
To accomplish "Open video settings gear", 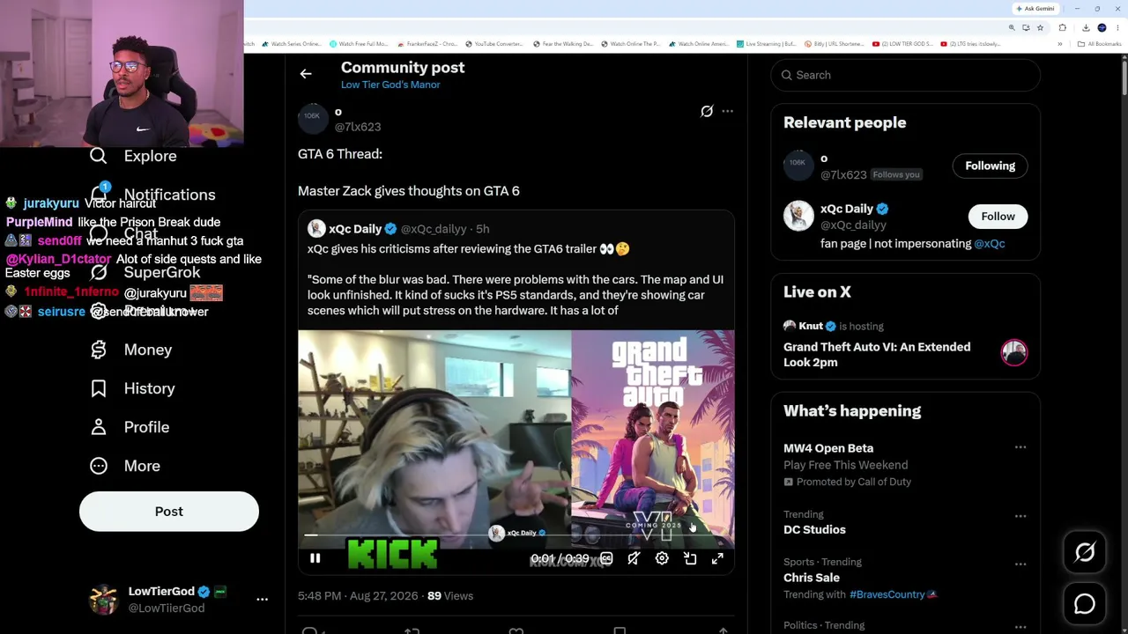I will (662, 558).
